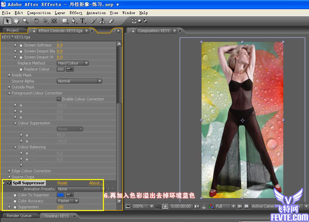Expand the Outside Mask group
This screenshot has width=309, height=222.
pos(9,87)
